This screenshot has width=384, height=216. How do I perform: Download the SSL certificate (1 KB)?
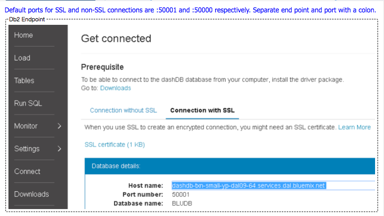point(115,144)
